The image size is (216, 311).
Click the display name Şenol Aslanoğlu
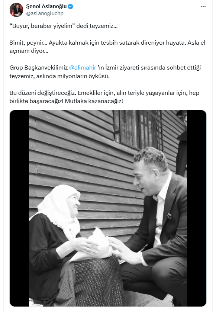click(x=46, y=6)
